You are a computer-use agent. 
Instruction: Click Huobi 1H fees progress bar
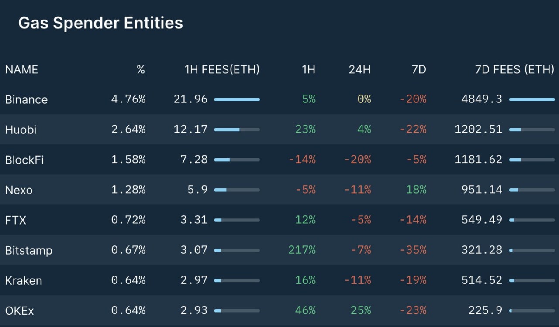(x=237, y=129)
